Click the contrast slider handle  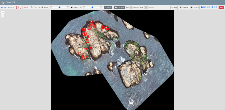(93, 8)
